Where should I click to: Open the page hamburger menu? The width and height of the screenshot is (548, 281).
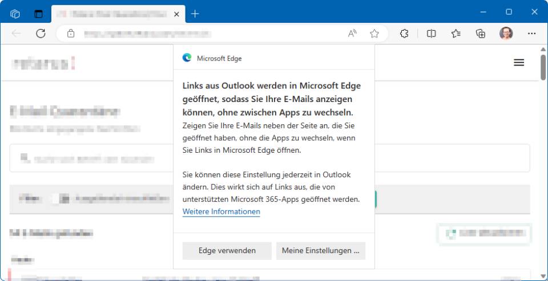click(x=519, y=63)
